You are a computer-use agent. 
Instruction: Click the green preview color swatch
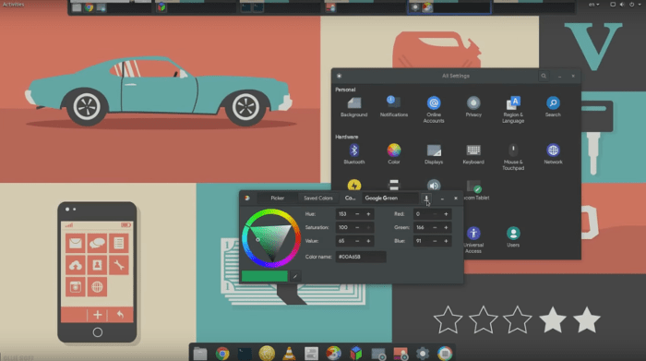[x=265, y=276]
